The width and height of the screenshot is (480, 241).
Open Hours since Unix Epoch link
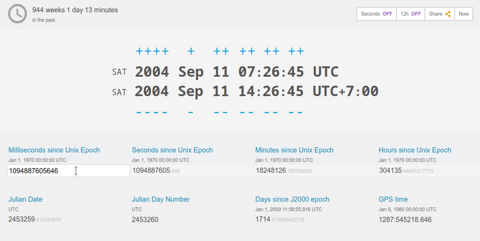coord(415,150)
